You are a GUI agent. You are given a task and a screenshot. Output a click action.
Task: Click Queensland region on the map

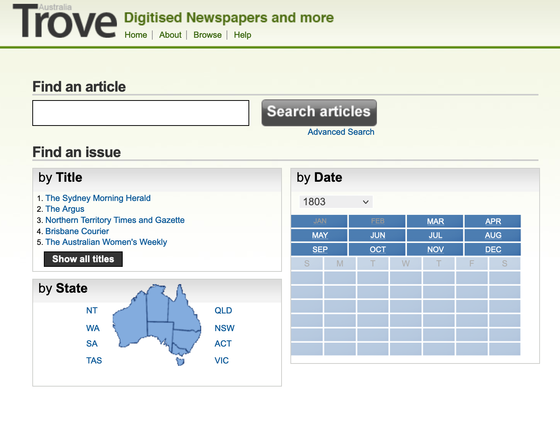[184, 310]
